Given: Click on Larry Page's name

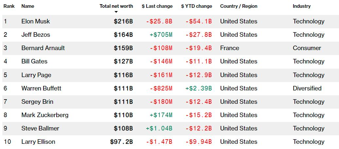Looking at the screenshot, I should tap(36, 75).
